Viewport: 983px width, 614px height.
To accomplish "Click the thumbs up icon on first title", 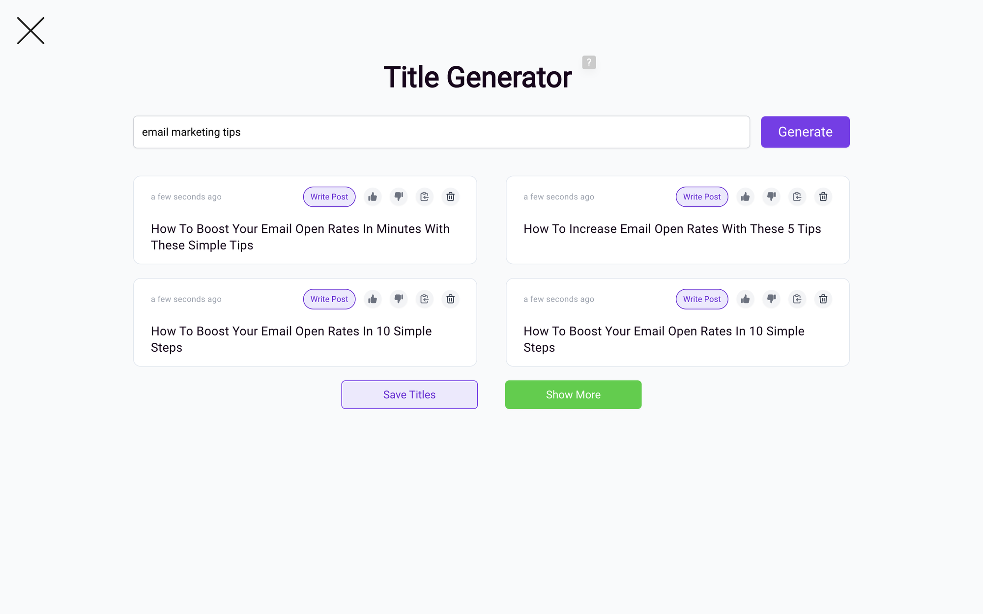I will (373, 196).
